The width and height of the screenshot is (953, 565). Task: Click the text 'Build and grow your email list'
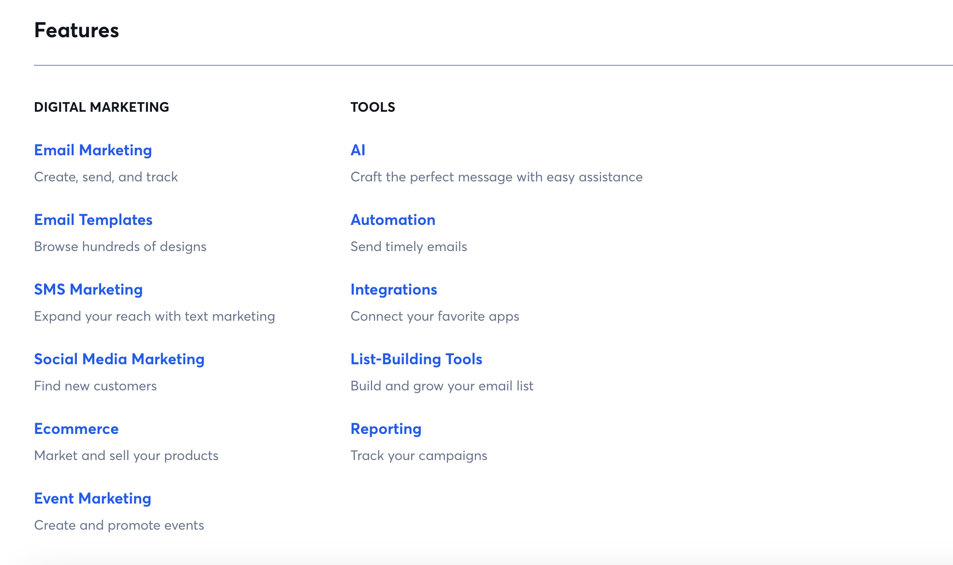pos(442,386)
